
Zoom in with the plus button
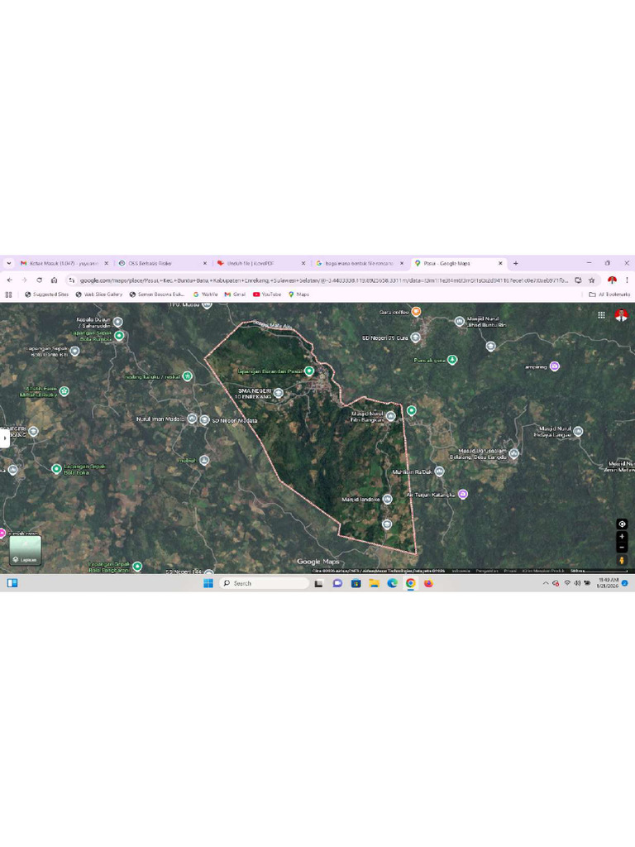[622, 536]
